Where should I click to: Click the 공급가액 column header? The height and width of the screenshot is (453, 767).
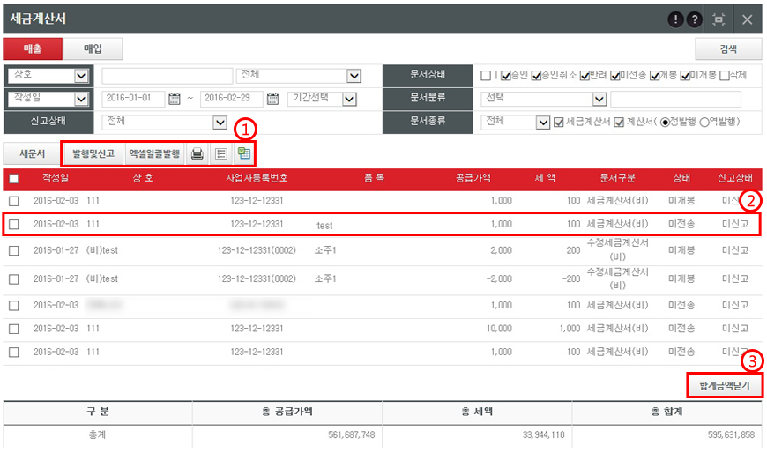tap(473, 178)
